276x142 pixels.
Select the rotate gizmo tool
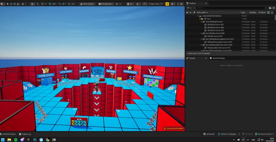[x=14, y=4]
